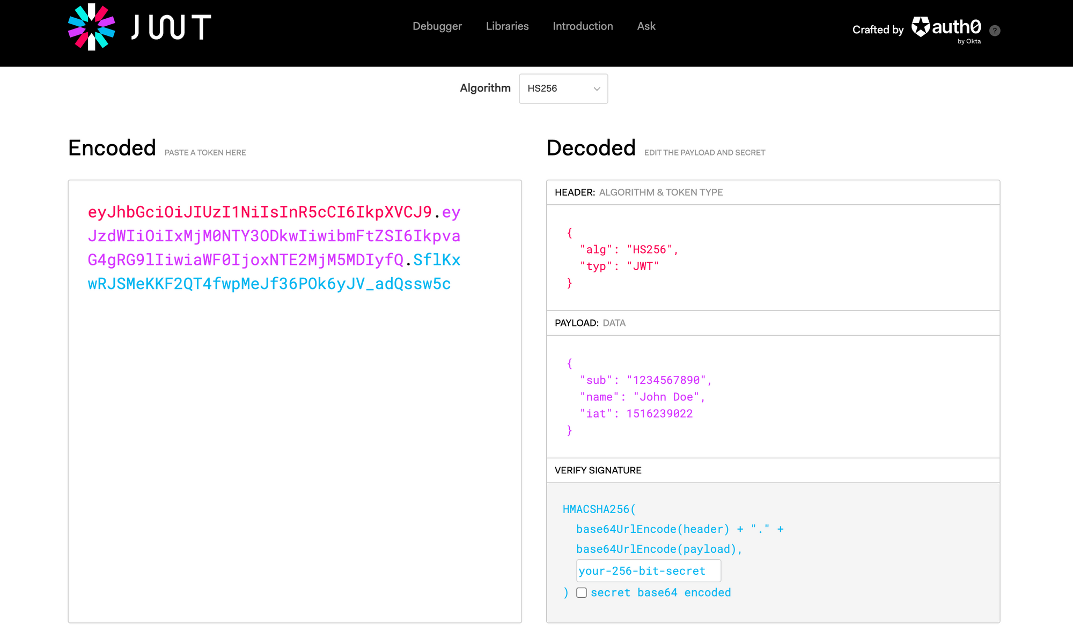Click the Algorithm dropdown chevron arrow
Screen dimensions: 1073x638
tap(597, 89)
